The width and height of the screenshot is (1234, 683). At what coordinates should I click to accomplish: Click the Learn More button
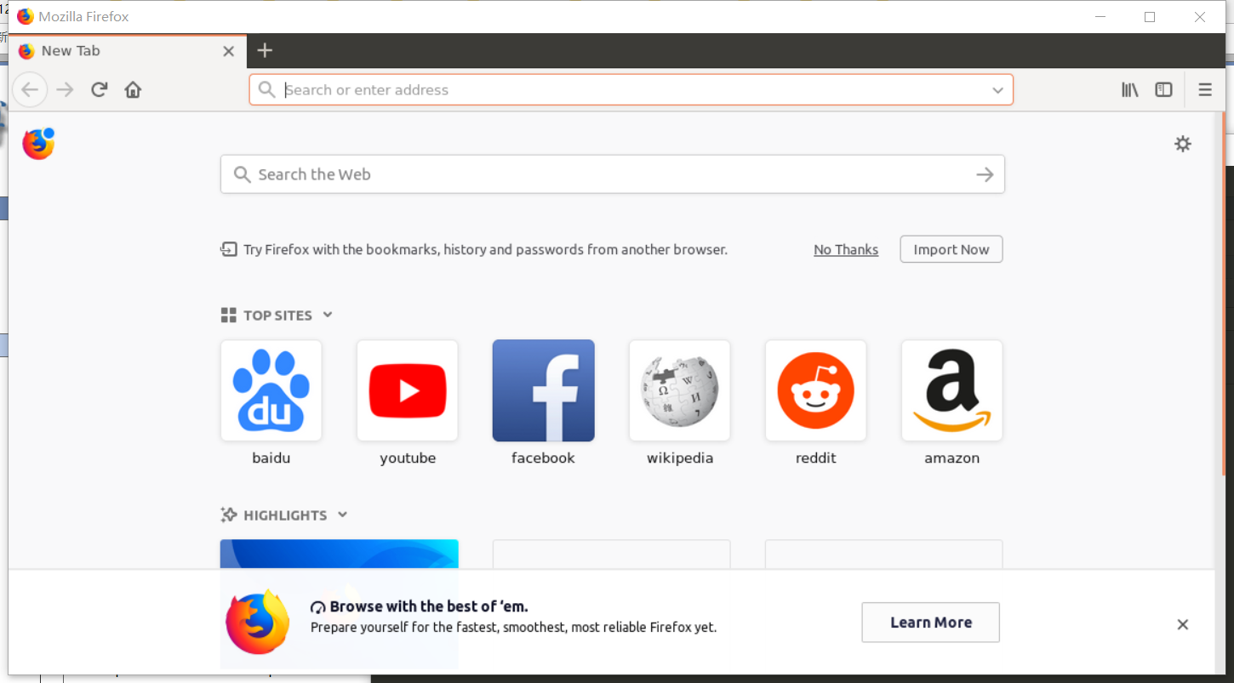931,623
